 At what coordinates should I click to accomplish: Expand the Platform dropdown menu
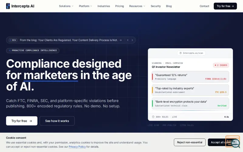(85, 6)
